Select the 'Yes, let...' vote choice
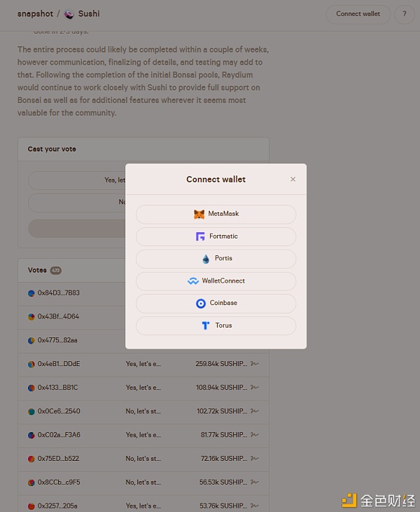Viewport: 420px width, 512px height. click(x=77, y=180)
